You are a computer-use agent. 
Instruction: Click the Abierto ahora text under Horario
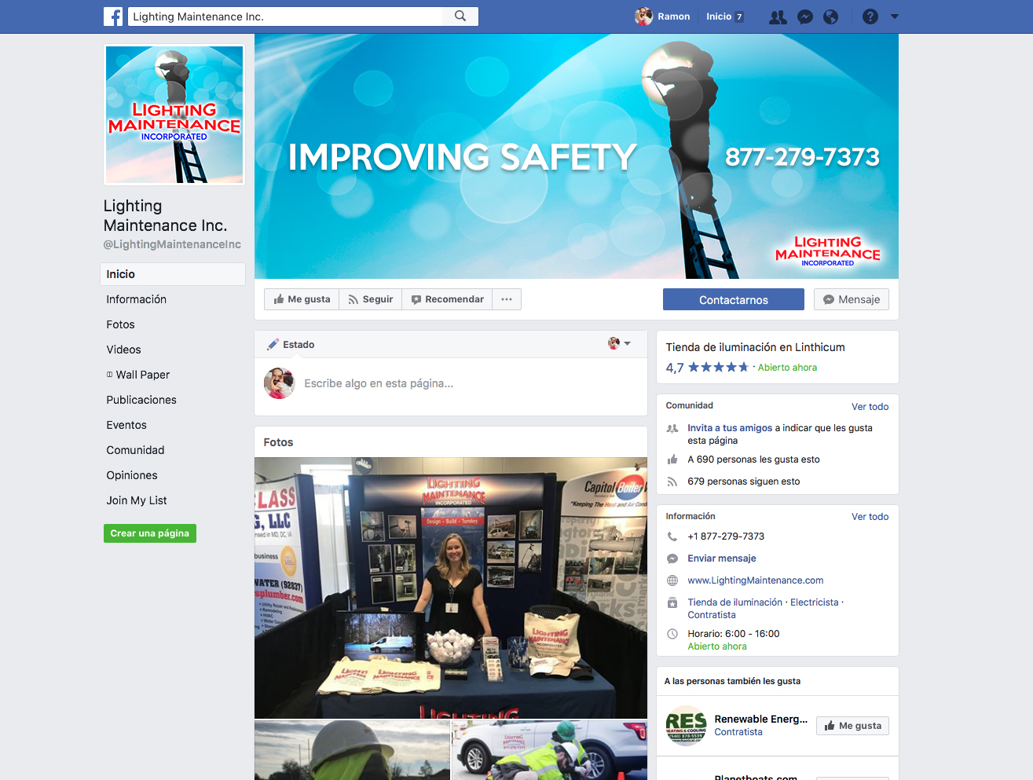pyautogui.click(x=717, y=646)
